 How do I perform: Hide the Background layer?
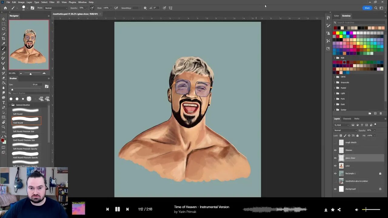tap(335, 189)
